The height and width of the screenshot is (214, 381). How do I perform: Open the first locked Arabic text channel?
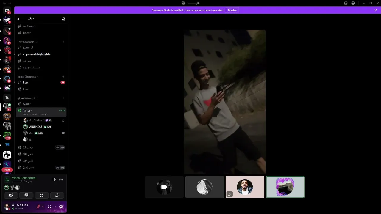tap(41, 61)
